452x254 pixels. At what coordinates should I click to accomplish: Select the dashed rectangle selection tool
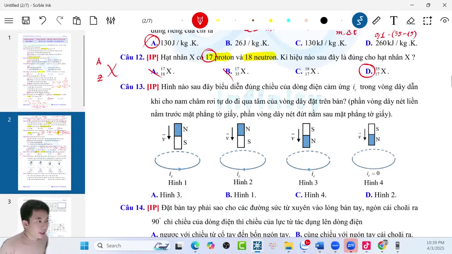[427, 20]
